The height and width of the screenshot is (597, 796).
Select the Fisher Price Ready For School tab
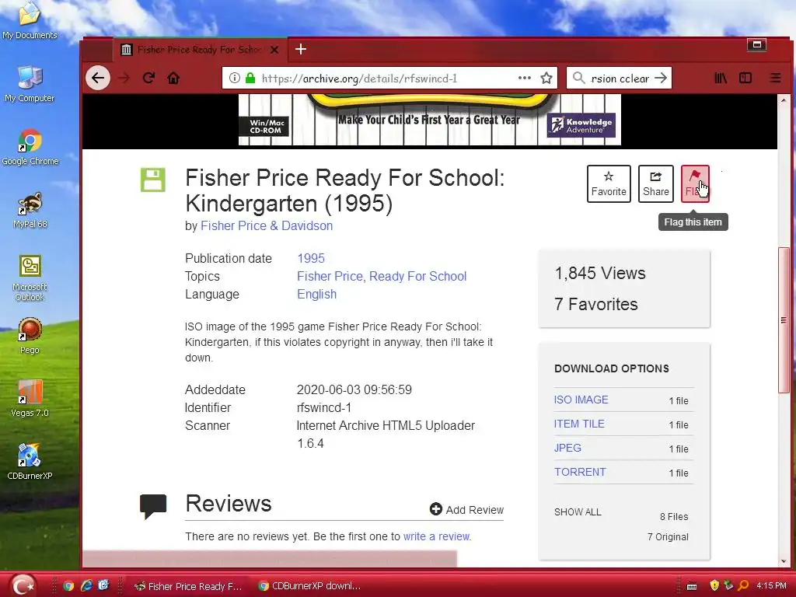(200, 50)
